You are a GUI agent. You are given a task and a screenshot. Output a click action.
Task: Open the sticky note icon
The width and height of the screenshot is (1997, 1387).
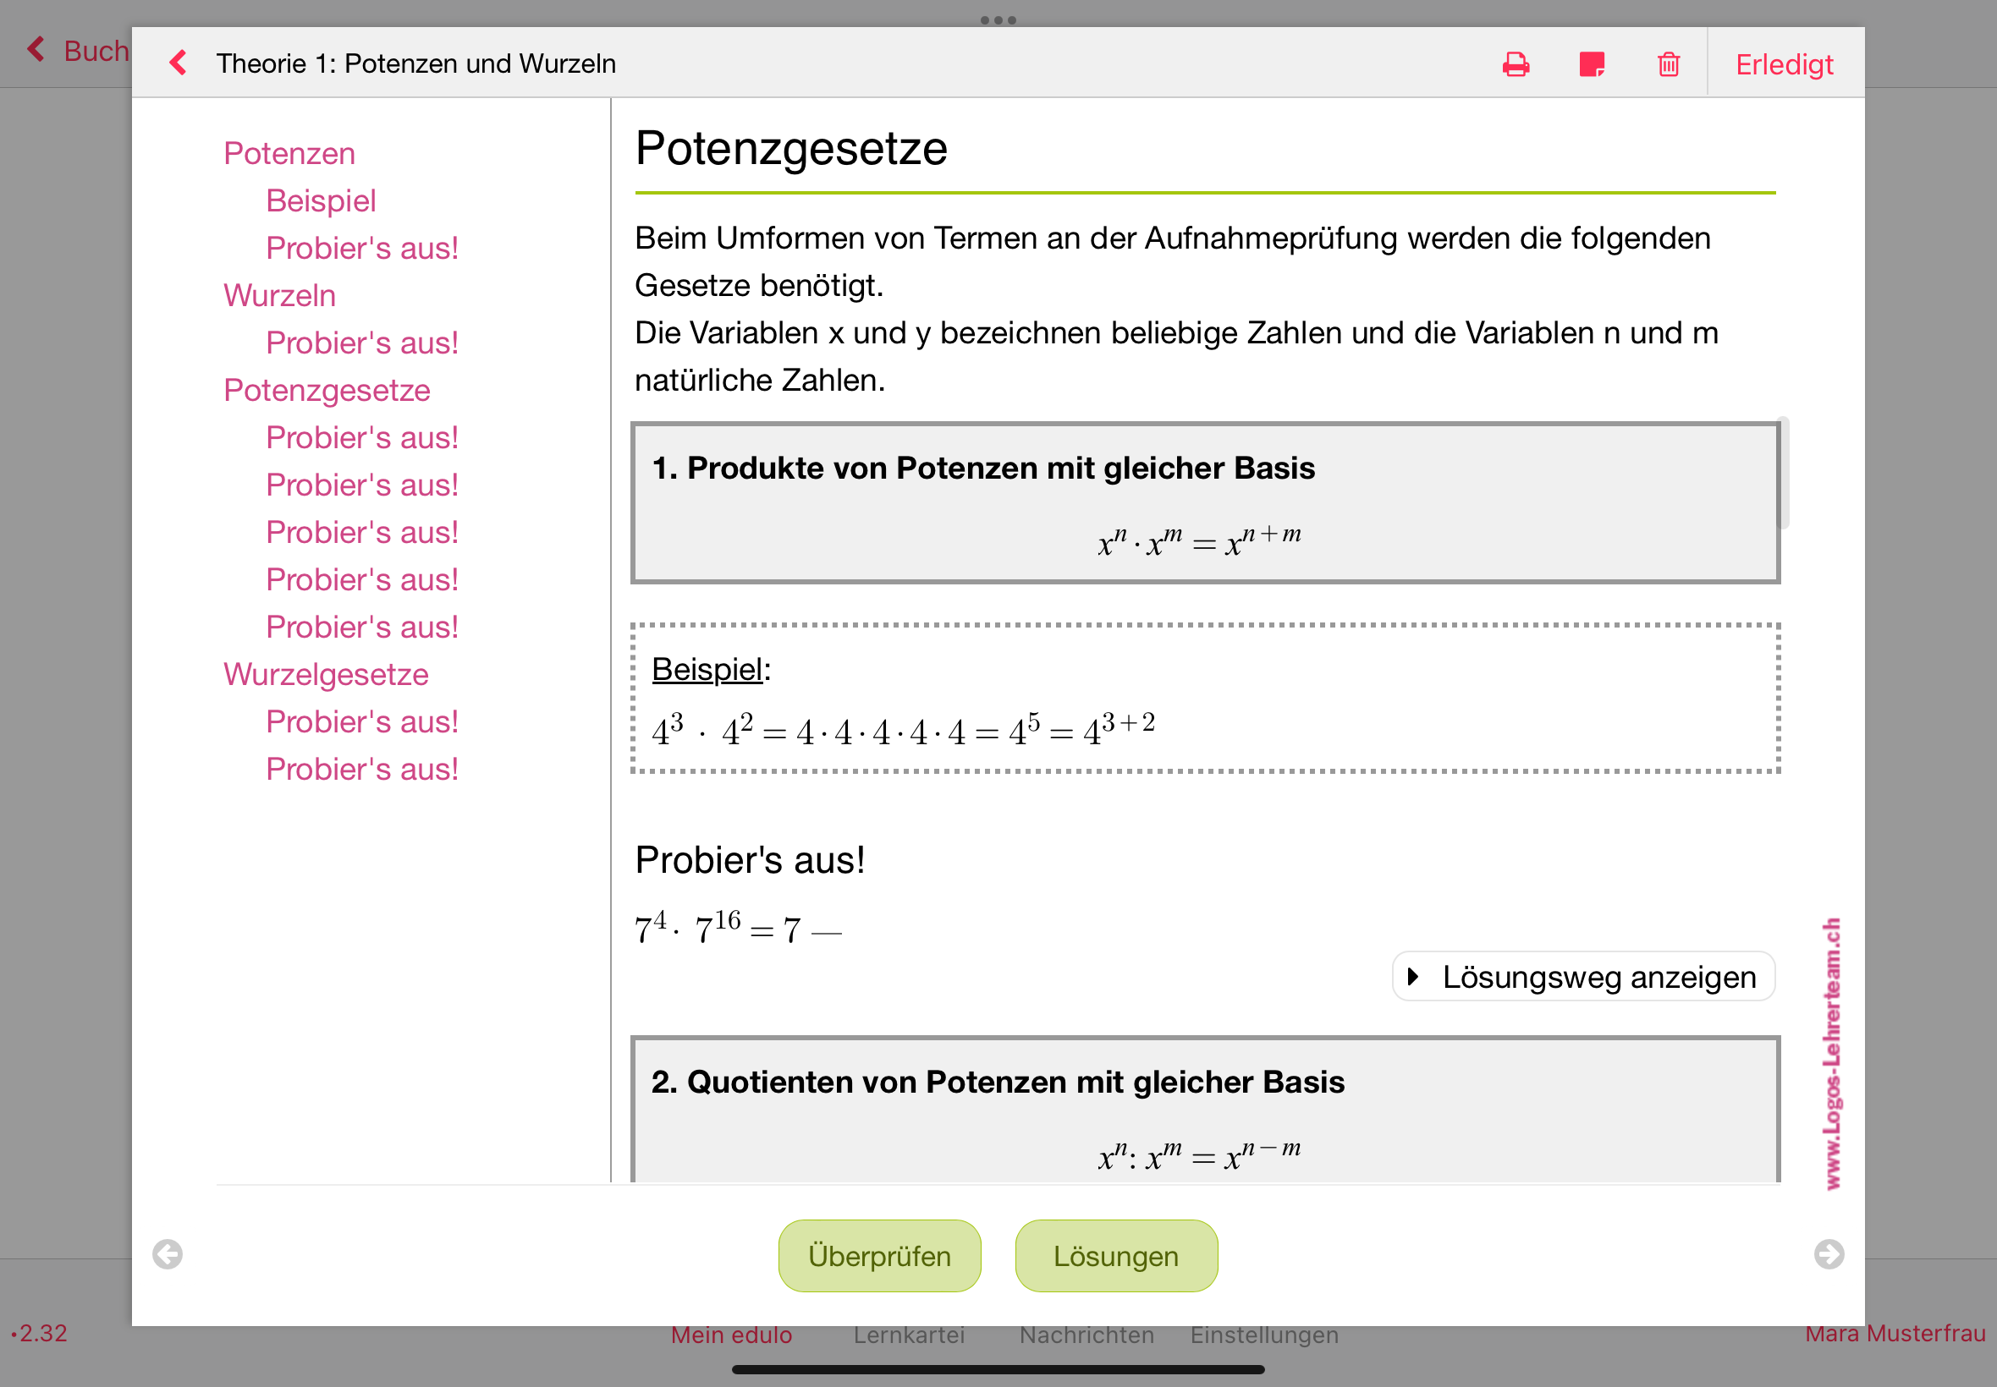pyautogui.click(x=1592, y=64)
